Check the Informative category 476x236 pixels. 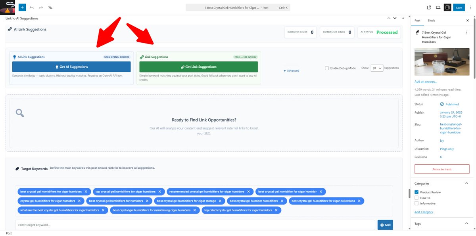(416, 203)
